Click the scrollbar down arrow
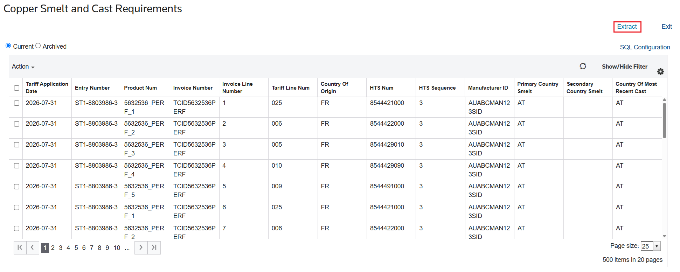Image resolution: width=680 pixels, height=272 pixels. (664, 236)
